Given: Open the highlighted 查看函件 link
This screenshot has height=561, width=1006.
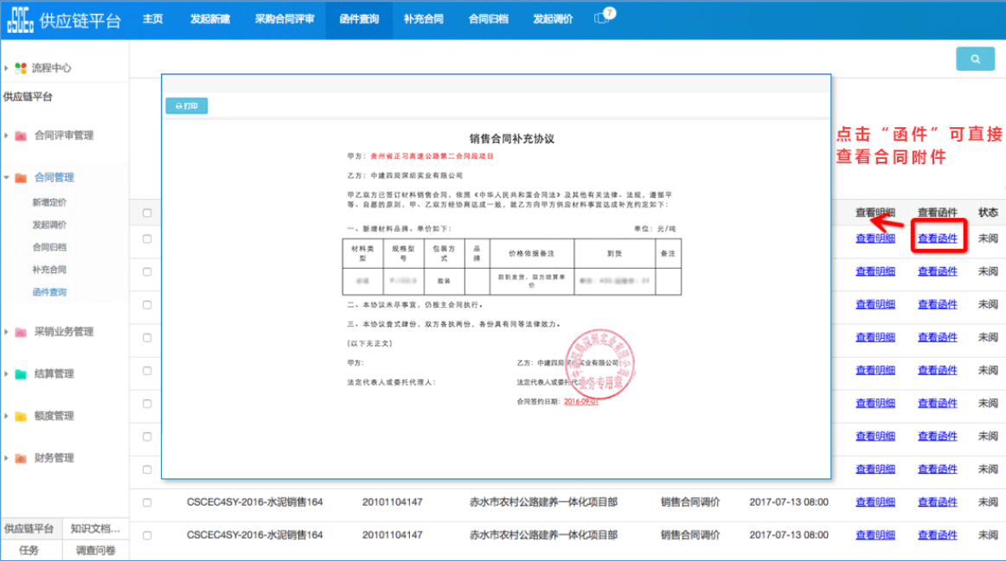Looking at the screenshot, I should (x=938, y=239).
